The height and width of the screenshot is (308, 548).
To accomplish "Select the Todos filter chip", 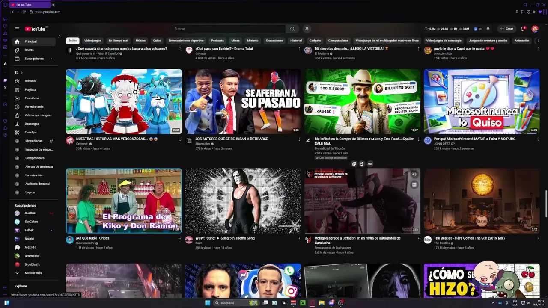I will [x=73, y=41].
